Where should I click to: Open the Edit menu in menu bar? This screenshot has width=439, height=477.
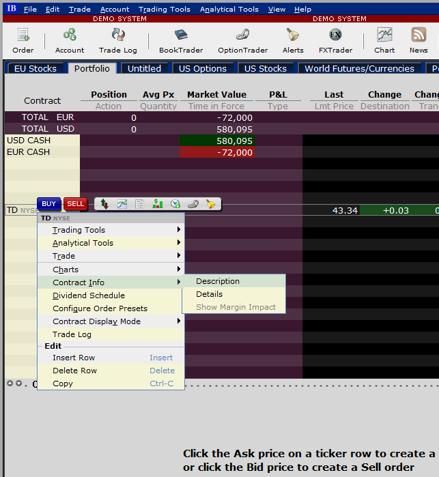53,10
